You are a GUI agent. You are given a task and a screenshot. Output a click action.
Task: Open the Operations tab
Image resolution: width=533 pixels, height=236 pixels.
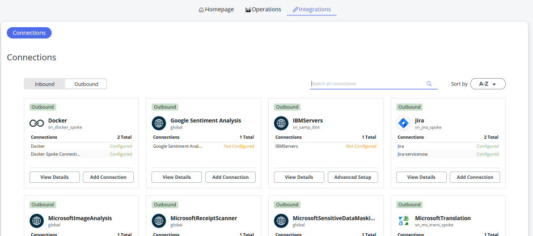[263, 10]
